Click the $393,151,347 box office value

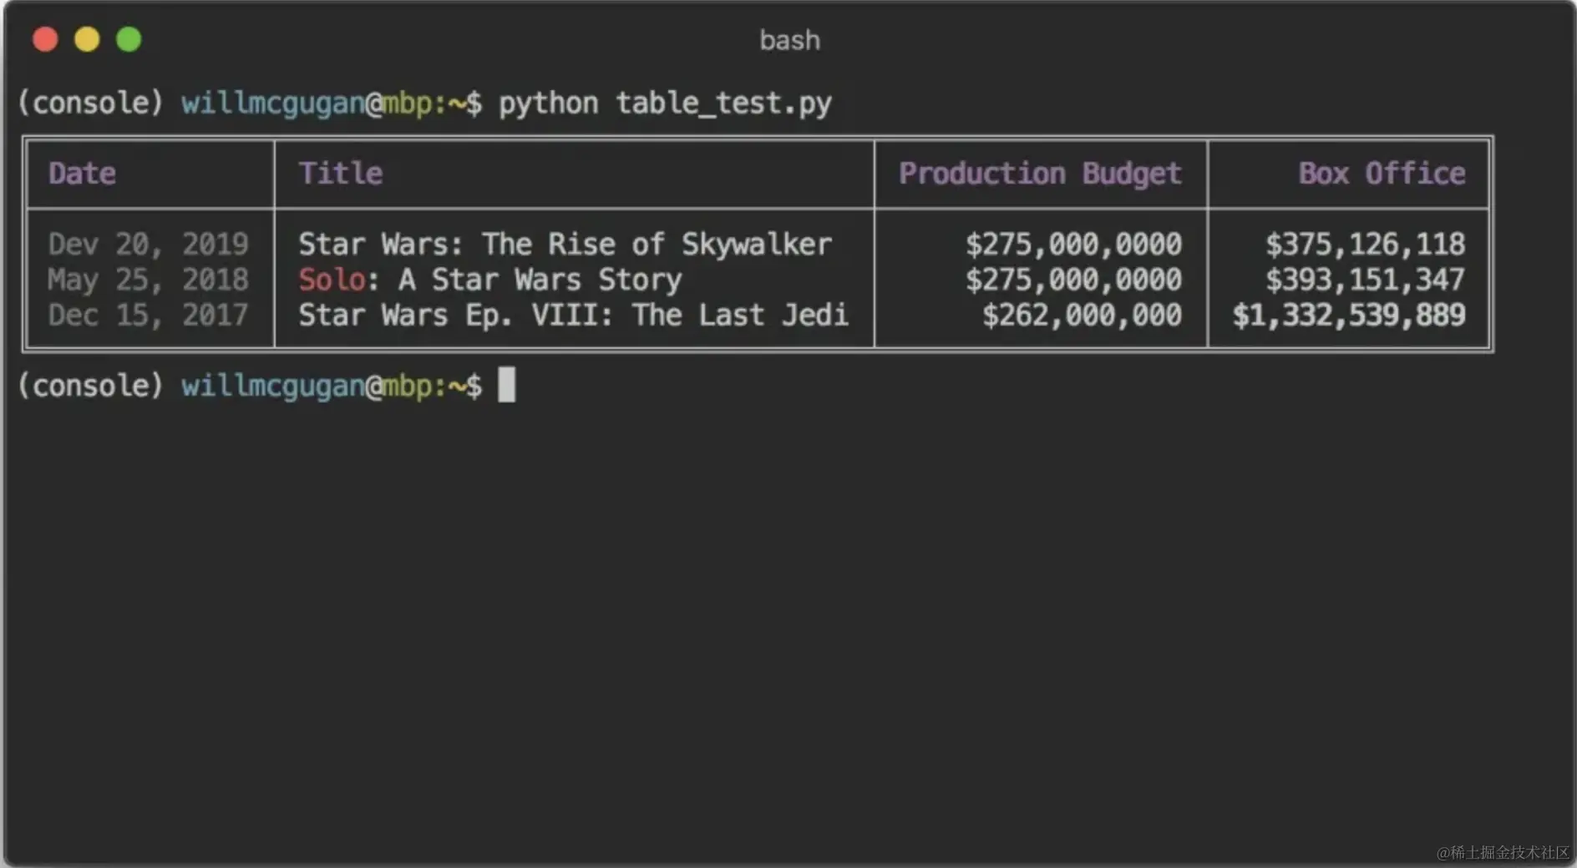click(x=1365, y=280)
